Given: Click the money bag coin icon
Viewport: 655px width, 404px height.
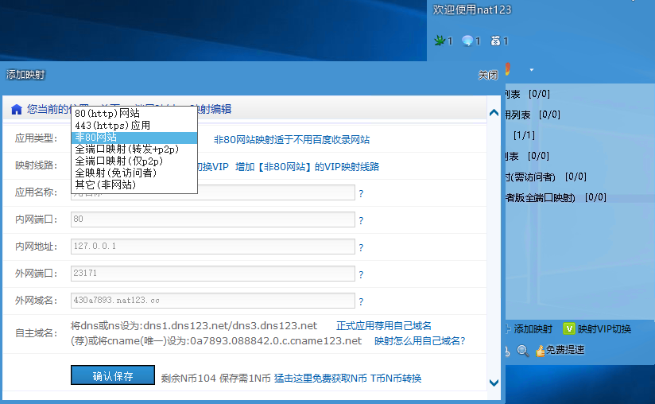Looking at the screenshot, I should click(495, 41).
